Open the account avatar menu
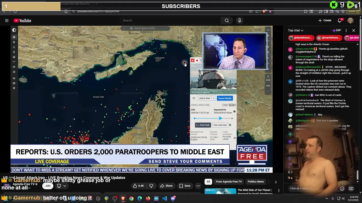362x203 pixels. 350,20
